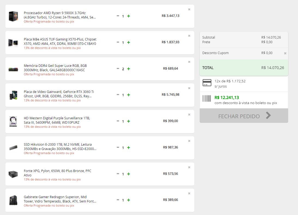
Task: Open XPG Pylon power supply thumbnail
Action: tap(13, 174)
